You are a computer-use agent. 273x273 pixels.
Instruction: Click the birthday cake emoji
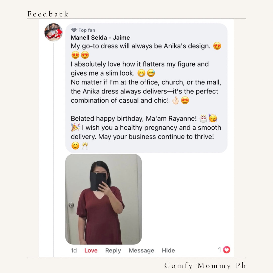(x=203, y=119)
